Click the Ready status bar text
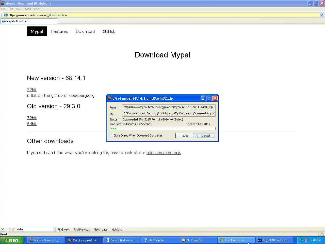The width and height of the screenshot is (325, 244). coord(4,234)
